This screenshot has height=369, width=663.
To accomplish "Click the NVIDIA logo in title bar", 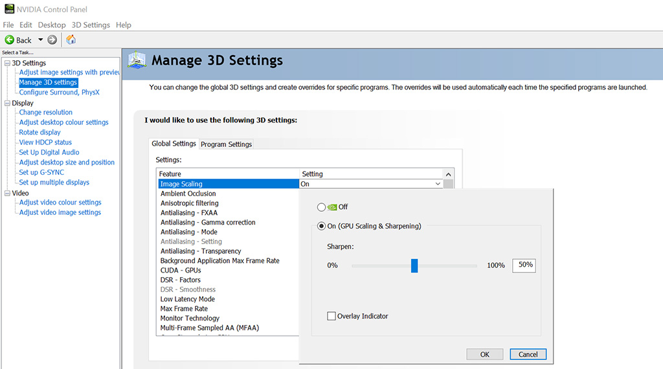I will coord(9,9).
